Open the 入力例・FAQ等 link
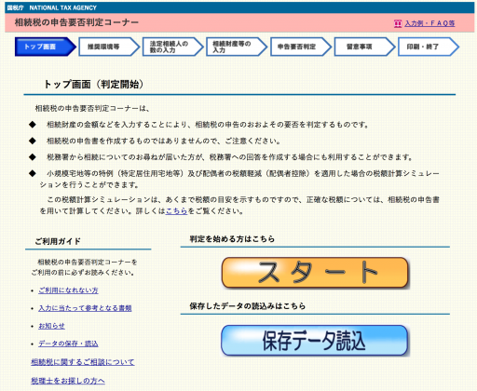 click(429, 23)
